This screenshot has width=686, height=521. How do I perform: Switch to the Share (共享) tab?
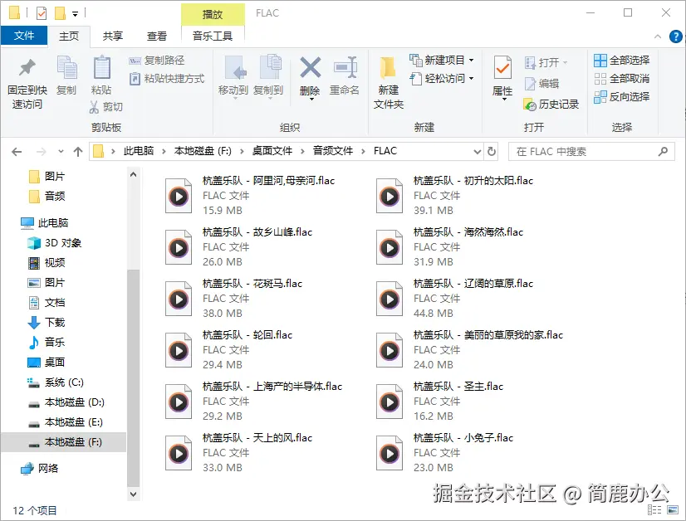(x=113, y=37)
